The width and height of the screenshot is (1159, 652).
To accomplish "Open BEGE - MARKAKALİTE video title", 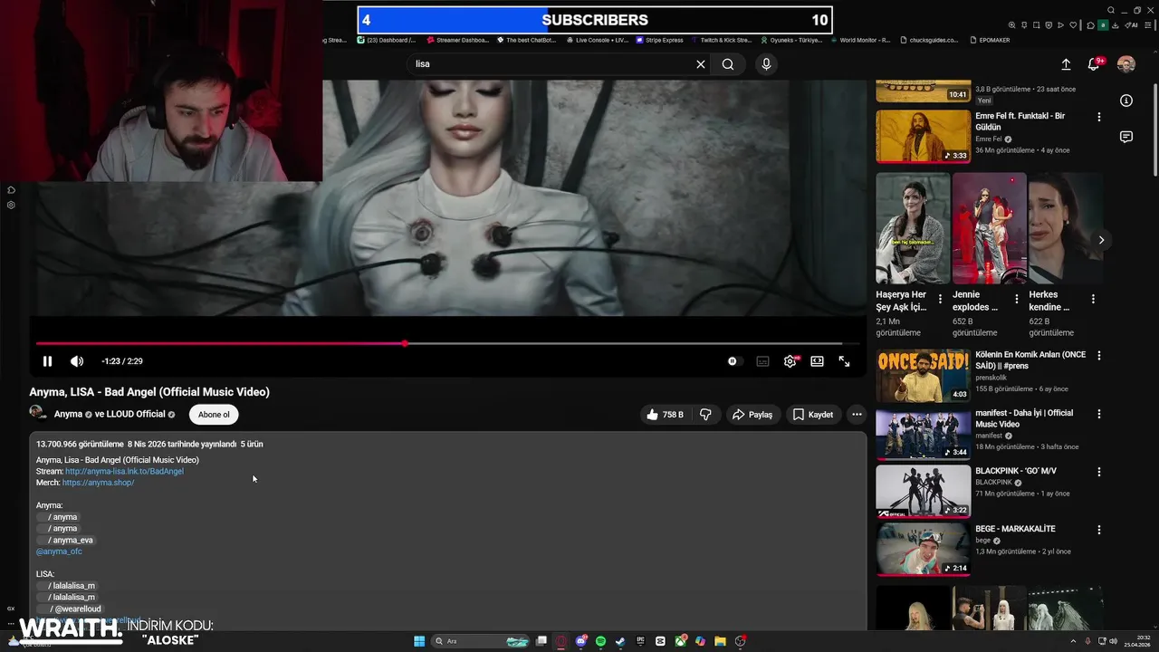I will pyautogui.click(x=1015, y=529).
